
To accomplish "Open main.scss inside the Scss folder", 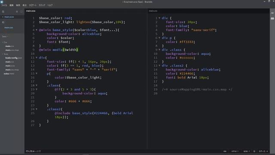I will click(x=10, y=66).
